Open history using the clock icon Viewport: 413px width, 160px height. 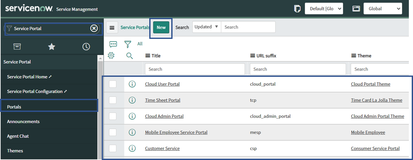tap(86, 47)
